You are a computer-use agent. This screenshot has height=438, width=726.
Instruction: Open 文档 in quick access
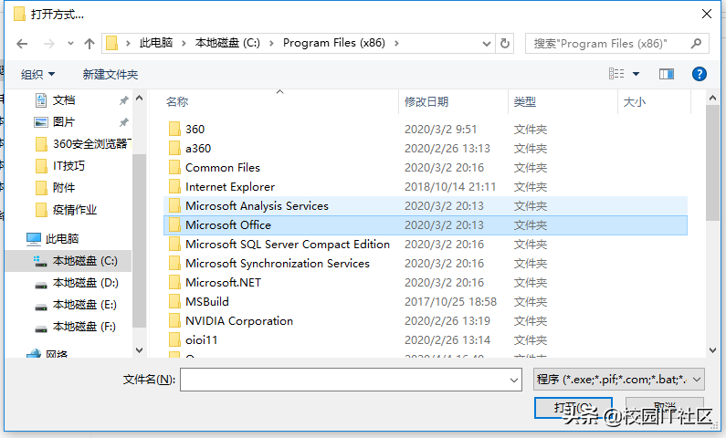click(x=64, y=99)
